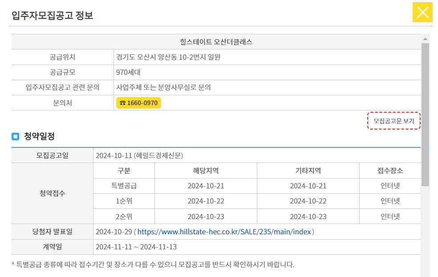Select the value 970세대
Screen dimensions: 438x277
click(128, 73)
